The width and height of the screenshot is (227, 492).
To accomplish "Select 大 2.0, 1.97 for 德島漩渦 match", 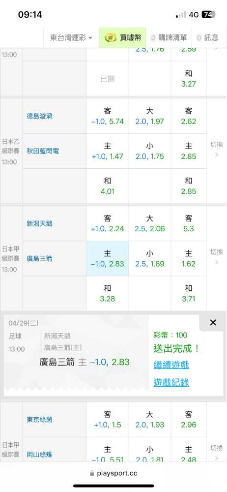I will (x=149, y=116).
